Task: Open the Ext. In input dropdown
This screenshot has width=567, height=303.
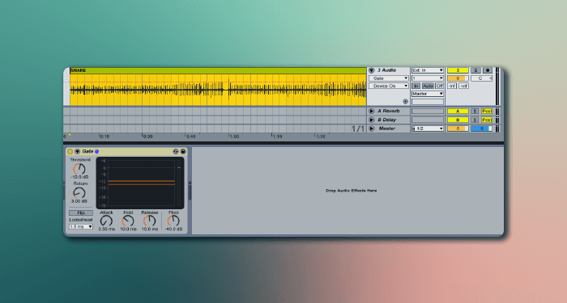Action: tap(428, 70)
